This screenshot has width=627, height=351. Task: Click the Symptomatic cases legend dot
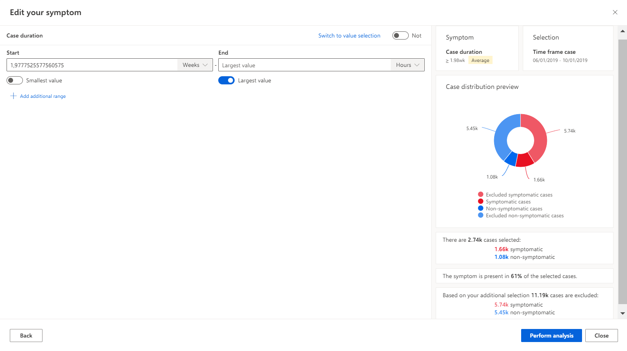(x=481, y=201)
